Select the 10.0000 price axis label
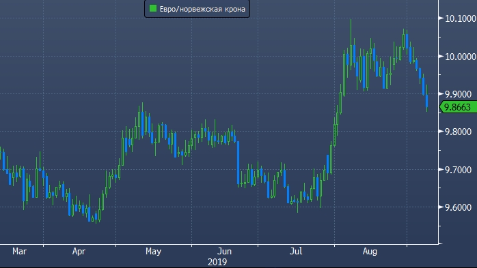 461,57
